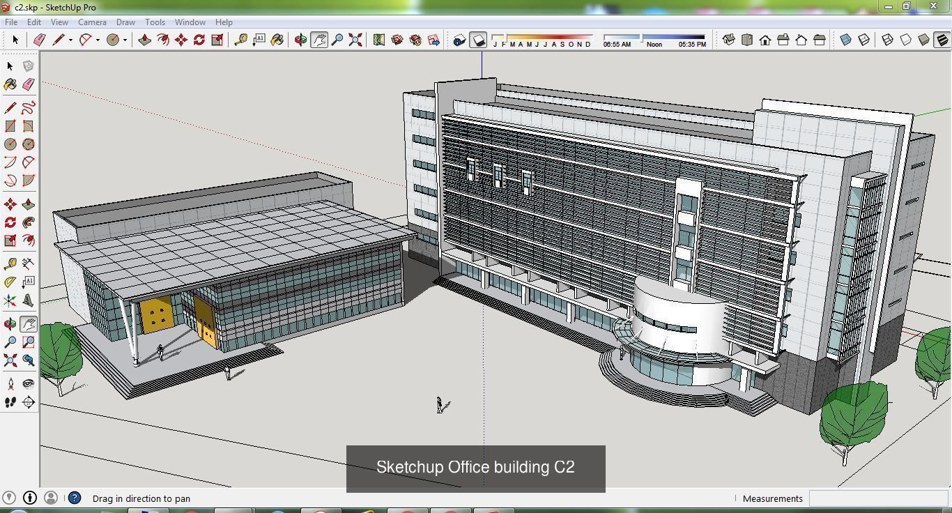This screenshot has height=513, width=952.
Task: Select the Axes tool
Action: (x=10, y=300)
